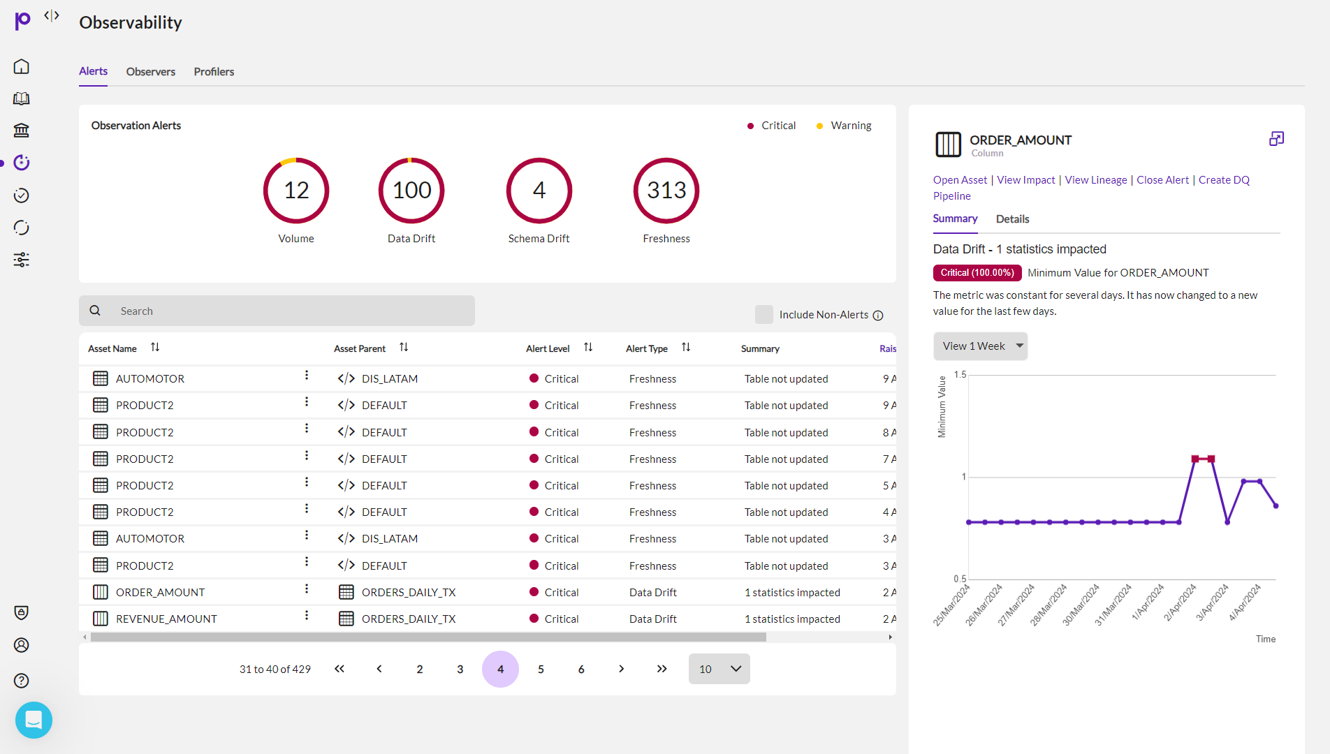Screen dimensions: 1330x754
Task: Open kebab menu for ORDER_AMOUNT row
Action: pos(307,589)
